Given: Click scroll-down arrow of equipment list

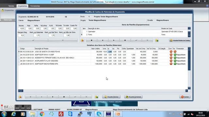Looking at the screenshot, I should click(x=189, y=36).
